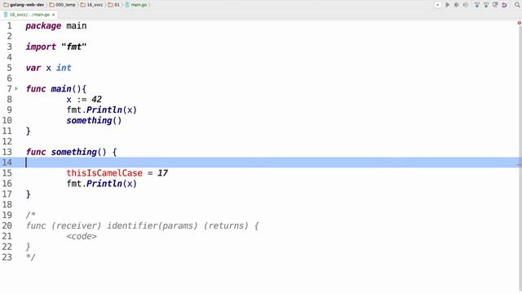Click the Run with Coverage toolbar icon

[466, 5]
